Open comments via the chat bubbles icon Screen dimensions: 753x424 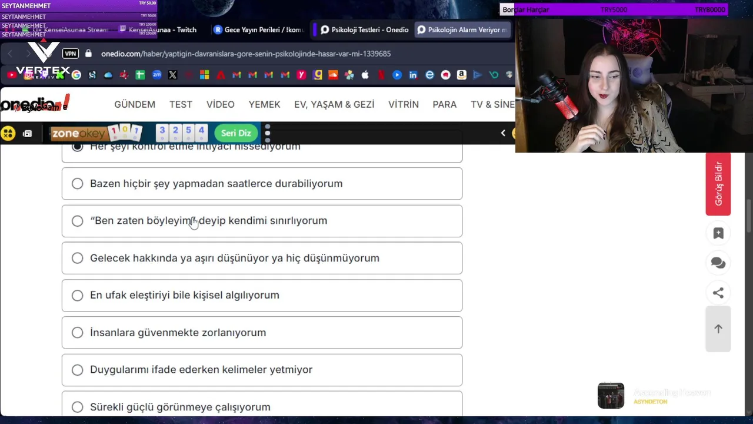coord(718,263)
